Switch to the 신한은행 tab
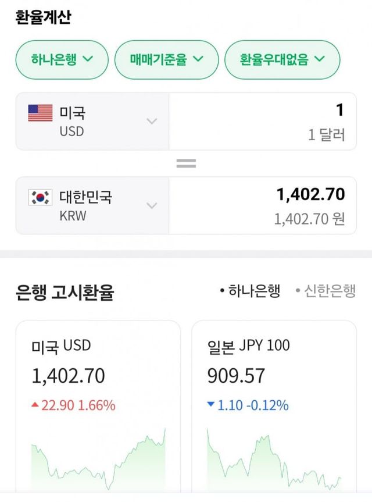The height and width of the screenshot is (502, 372). (x=325, y=291)
